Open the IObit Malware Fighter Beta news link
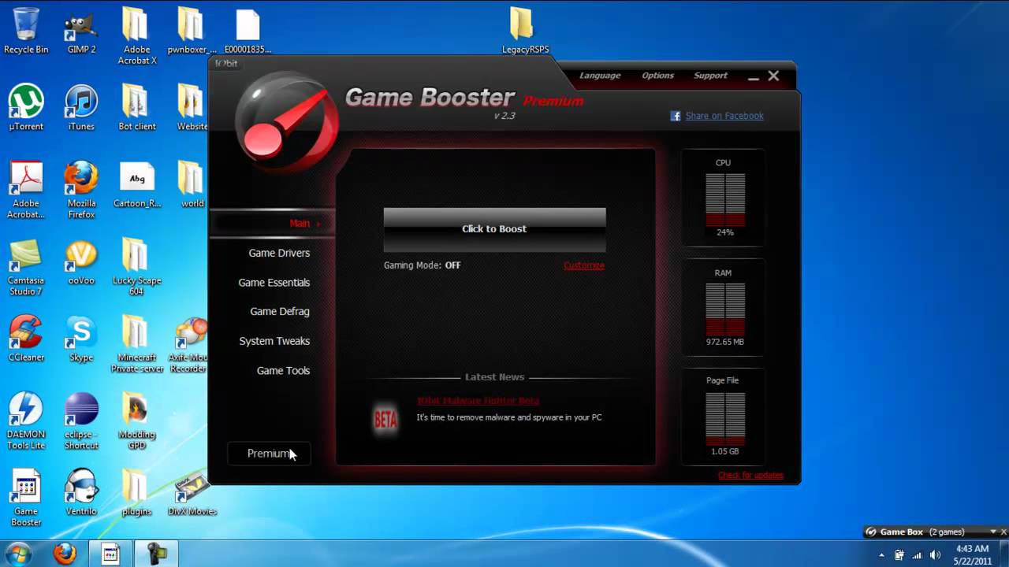This screenshot has height=567, width=1009. click(x=478, y=401)
